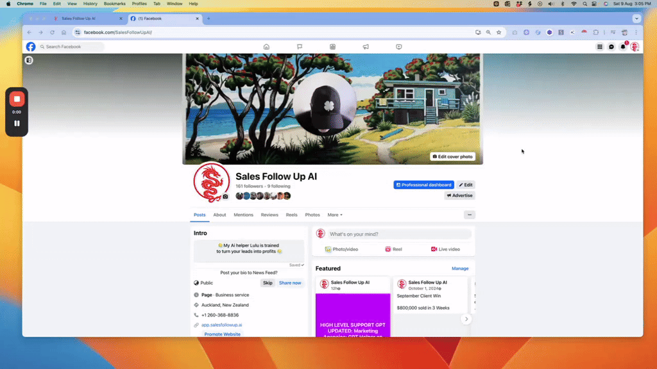Open a new Chrome tab
Viewport: 657px width, 369px height.
[209, 19]
